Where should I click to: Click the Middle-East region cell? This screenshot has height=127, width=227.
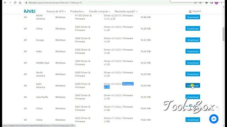pos(43,63)
